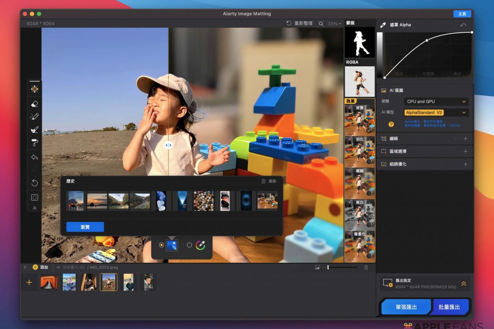
Task: Click the undo arrow in left toolbar
Action: (35, 157)
